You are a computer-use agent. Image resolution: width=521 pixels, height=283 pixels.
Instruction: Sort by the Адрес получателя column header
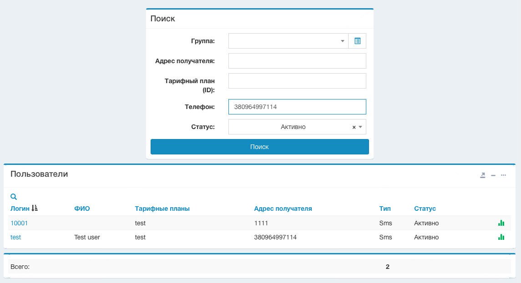coord(283,209)
